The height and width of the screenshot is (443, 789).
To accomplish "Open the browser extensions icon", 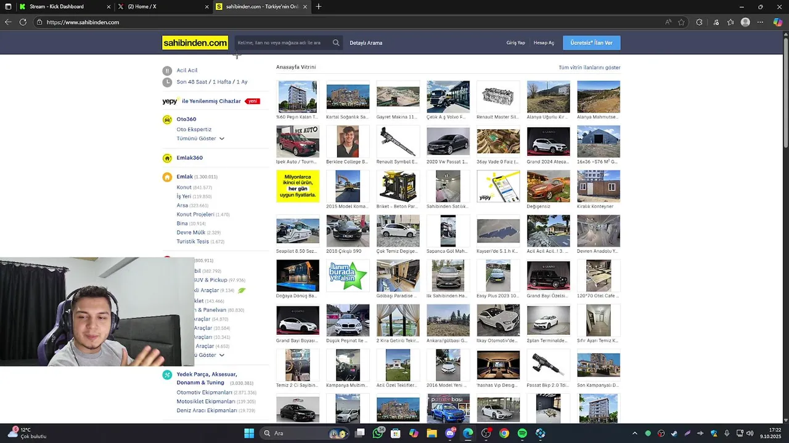I will tap(699, 22).
